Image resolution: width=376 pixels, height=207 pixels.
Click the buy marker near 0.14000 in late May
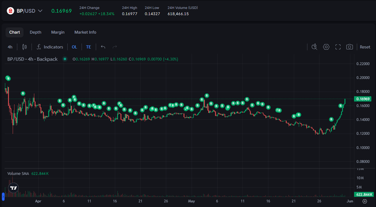[x=331, y=119]
